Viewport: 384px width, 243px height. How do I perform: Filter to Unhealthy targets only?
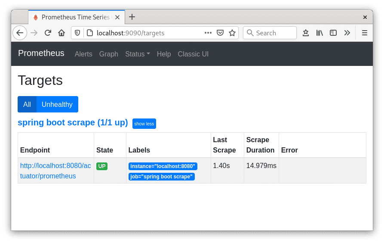57,104
